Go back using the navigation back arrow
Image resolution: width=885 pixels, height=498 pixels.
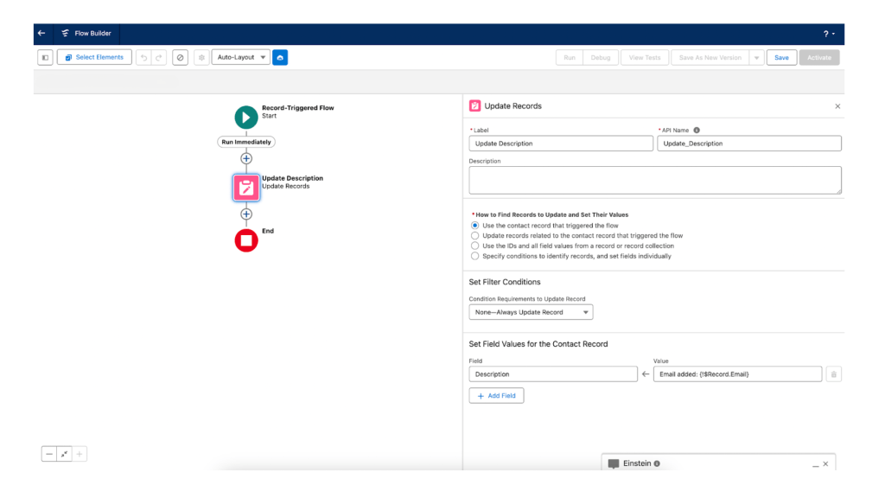point(41,33)
